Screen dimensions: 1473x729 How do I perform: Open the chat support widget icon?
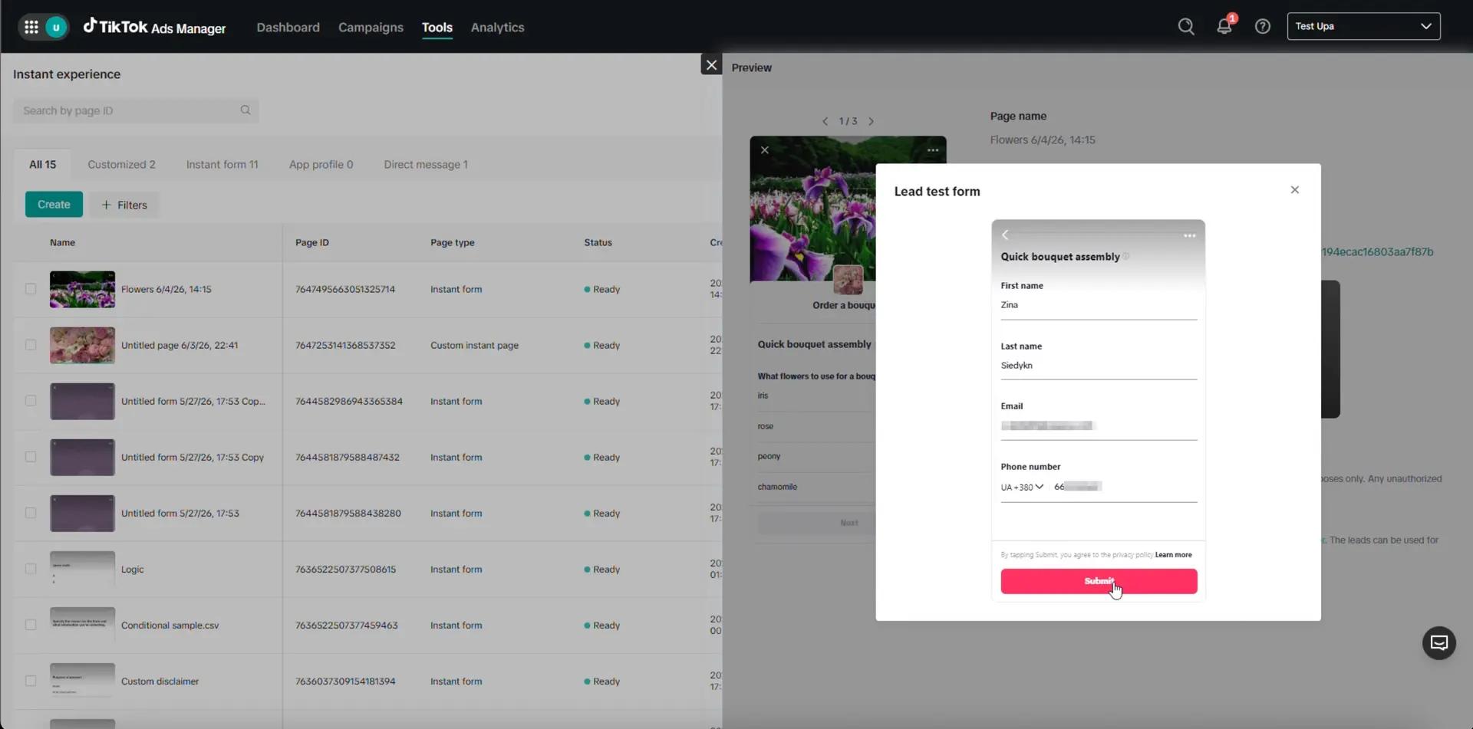(1439, 643)
